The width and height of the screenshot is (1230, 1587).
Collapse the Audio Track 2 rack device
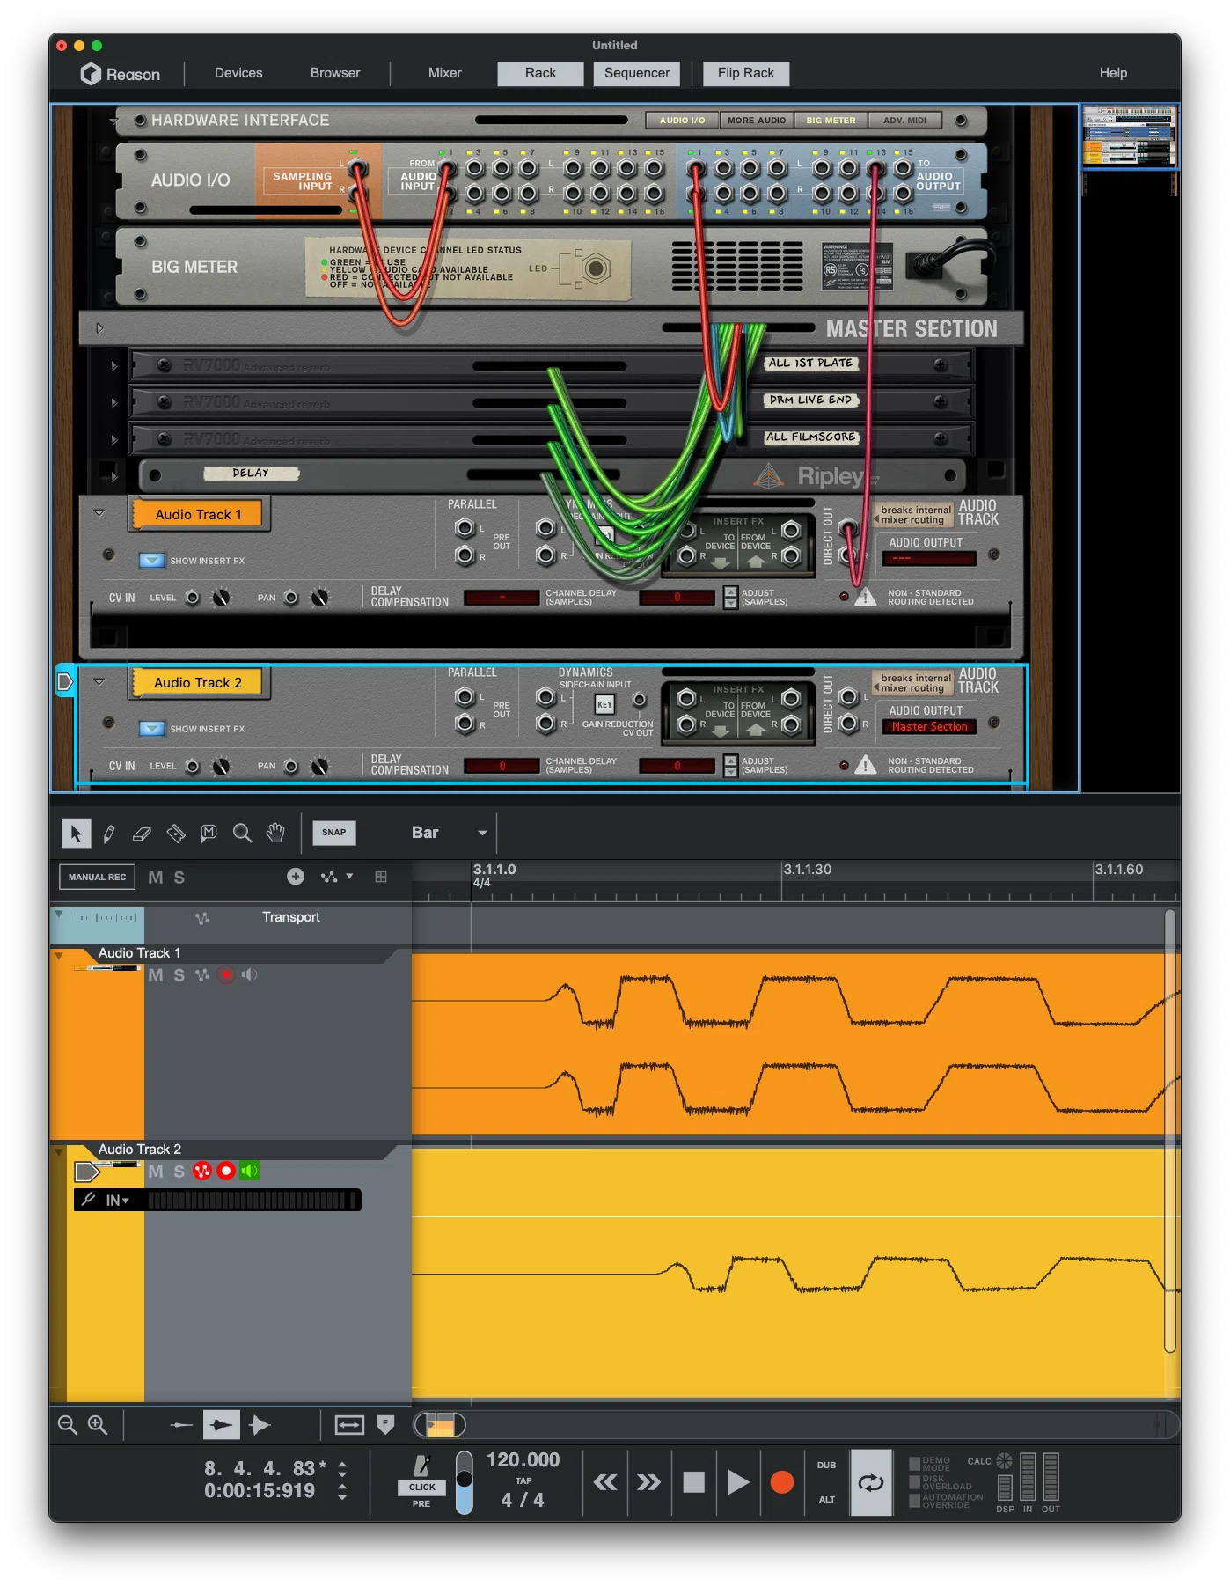click(99, 680)
